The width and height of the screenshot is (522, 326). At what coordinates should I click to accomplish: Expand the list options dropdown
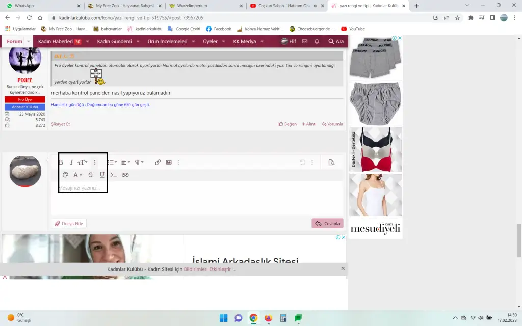(x=112, y=162)
